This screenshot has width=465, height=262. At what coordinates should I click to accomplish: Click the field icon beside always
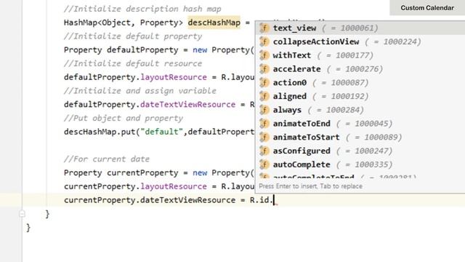coord(264,110)
